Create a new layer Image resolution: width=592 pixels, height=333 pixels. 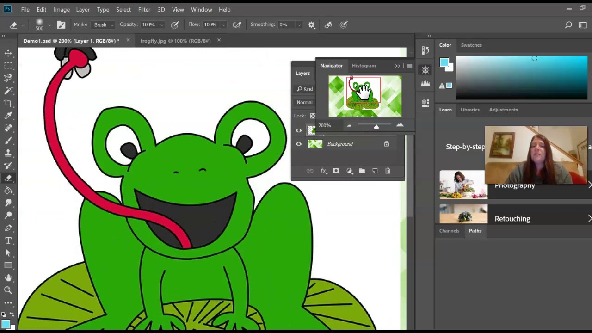(375, 171)
